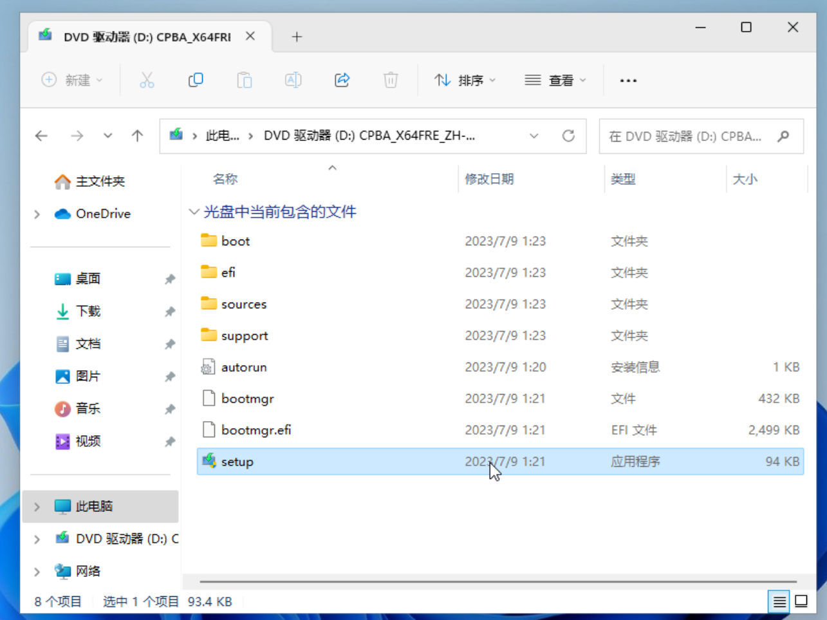Add a new tab
Image resolution: width=827 pixels, height=620 pixels.
point(297,37)
